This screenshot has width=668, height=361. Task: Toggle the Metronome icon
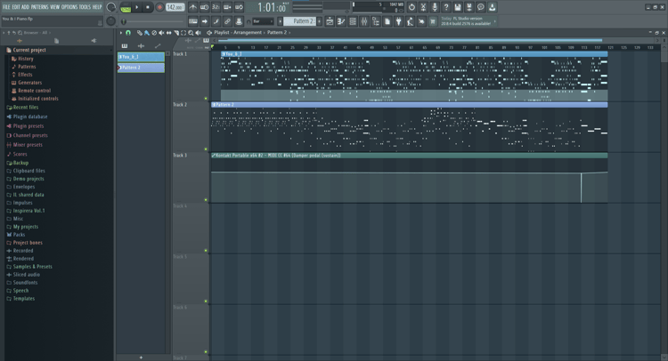(x=193, y=7)
